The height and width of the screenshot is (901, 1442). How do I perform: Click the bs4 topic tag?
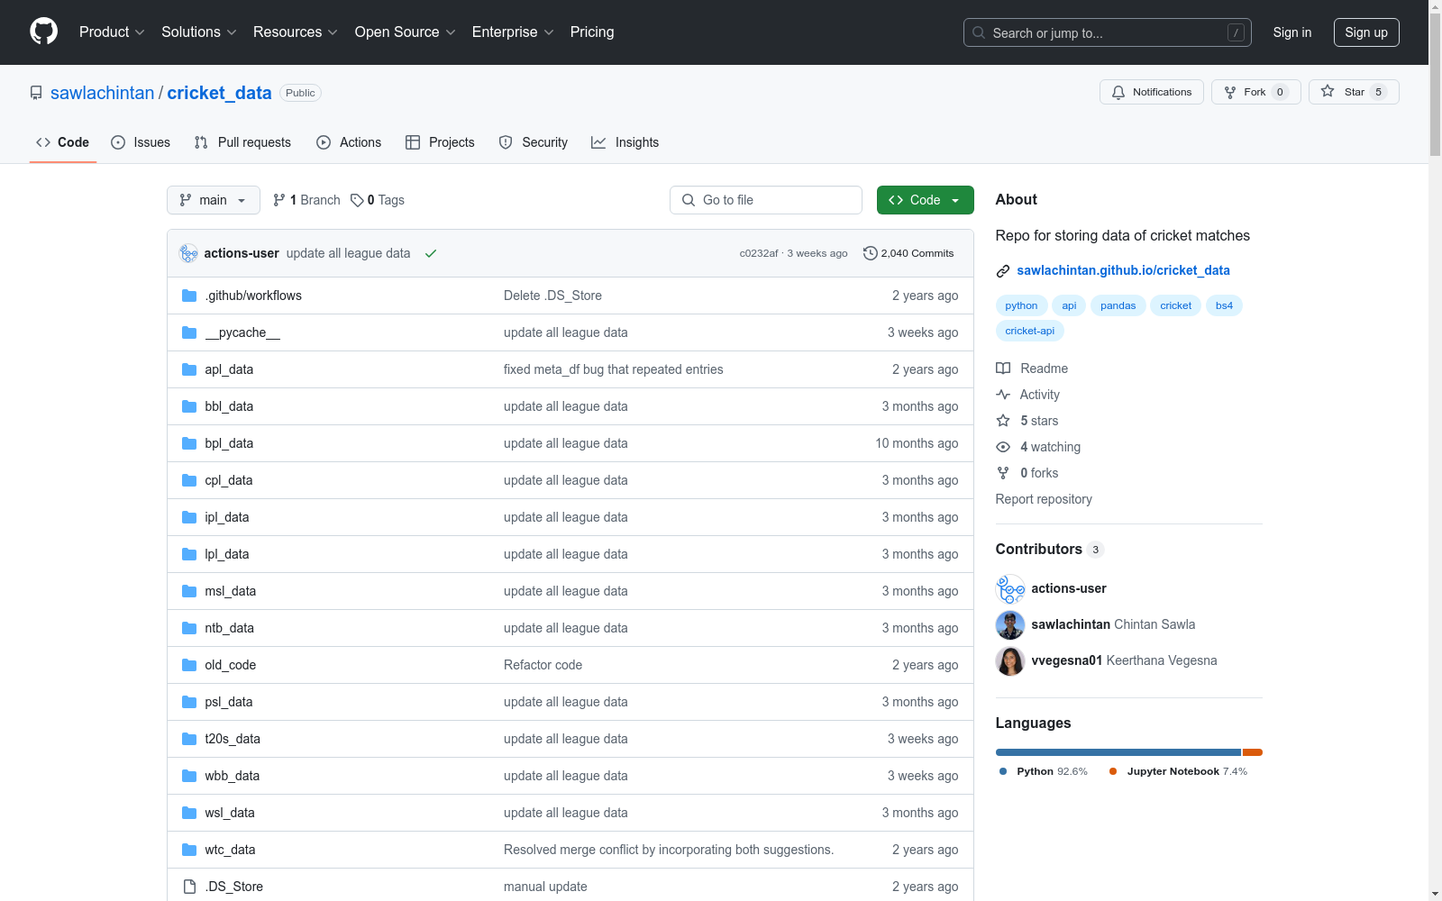[1224, 305]
